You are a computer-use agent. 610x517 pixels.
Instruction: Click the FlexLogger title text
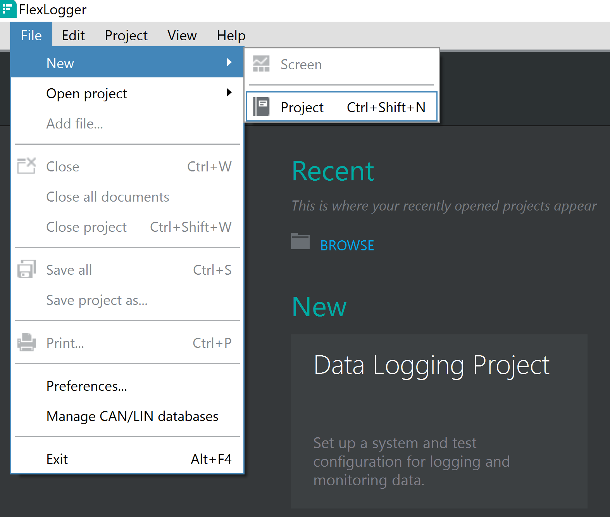(x=53, y=9)
